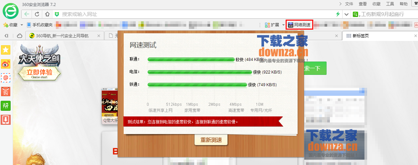The height and width of the screenshot is (165, 418).
Task: Open the 工具 menu
Action: pyautogui.click(x=390, y=4)
